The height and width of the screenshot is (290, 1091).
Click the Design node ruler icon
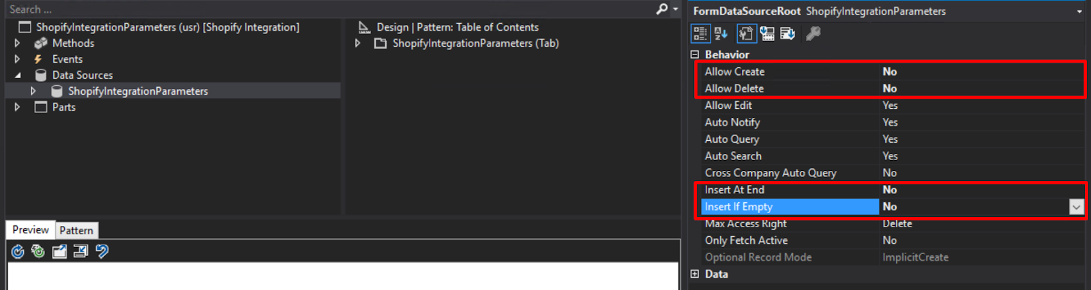365,27
